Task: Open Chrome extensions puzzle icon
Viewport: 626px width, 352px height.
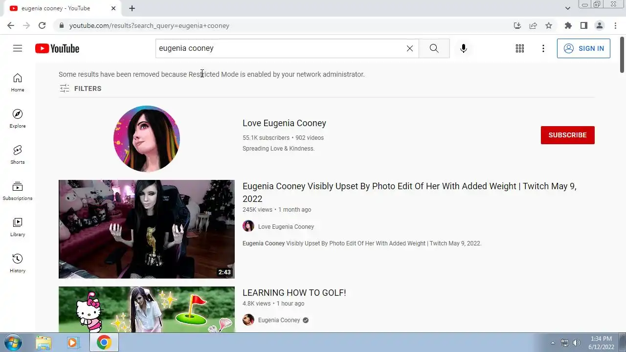Action: pos(568,25)
